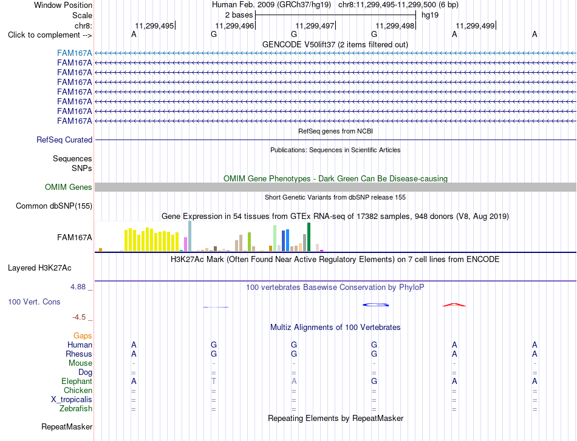Click the faded A in Elephant row
The height and width of the screenshot is (441, 577).
[293, 381]
